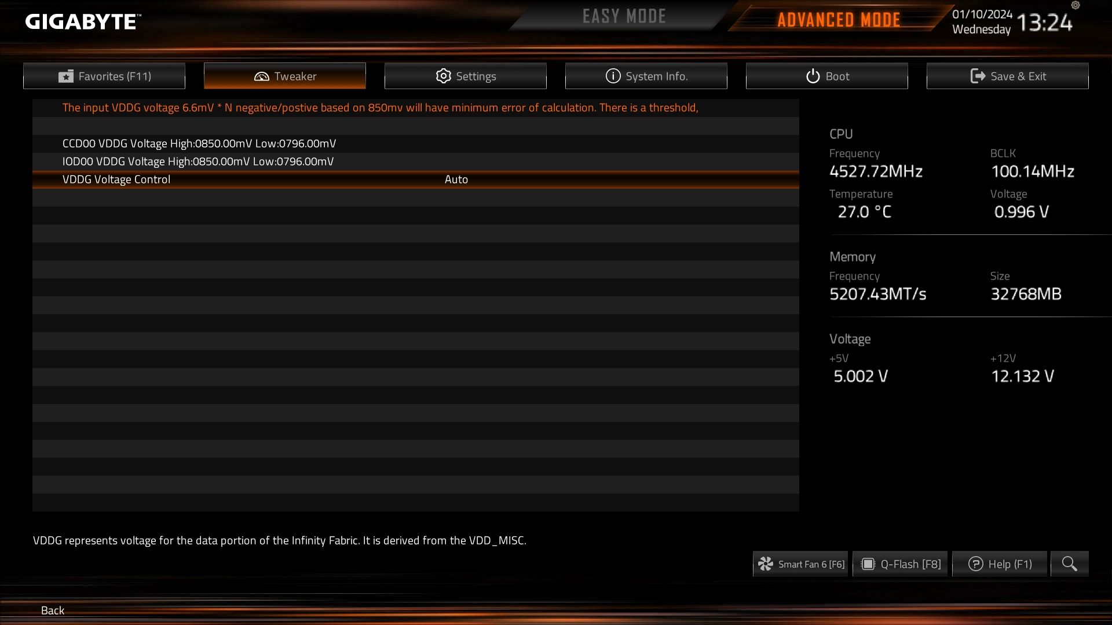Click the Boot power icon
Screen dimensions: 1112x625
813,76
